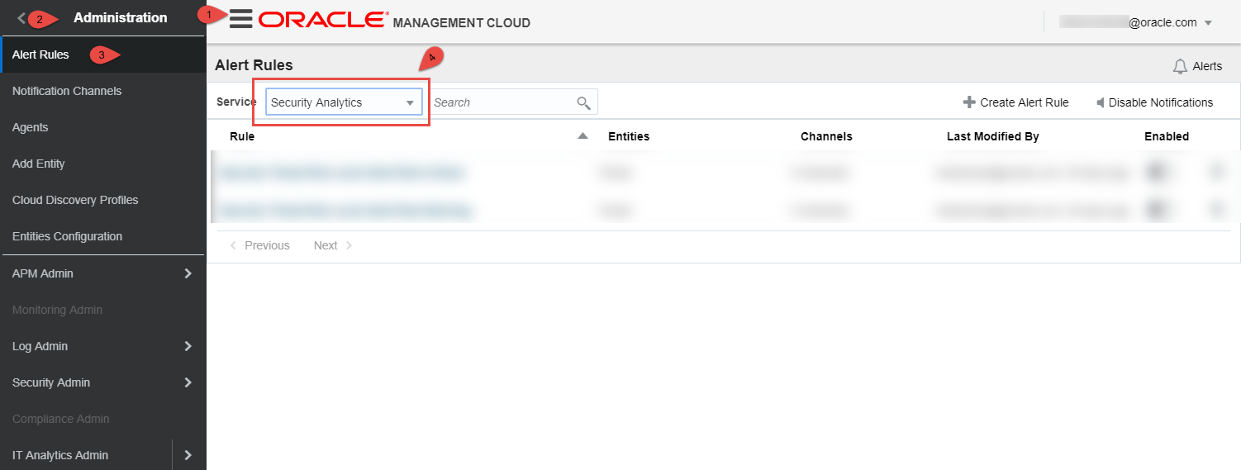Image resolution: width=1241 pixels, height=470 pixels.
Task: Click the Rule column header
Action: 242,136
